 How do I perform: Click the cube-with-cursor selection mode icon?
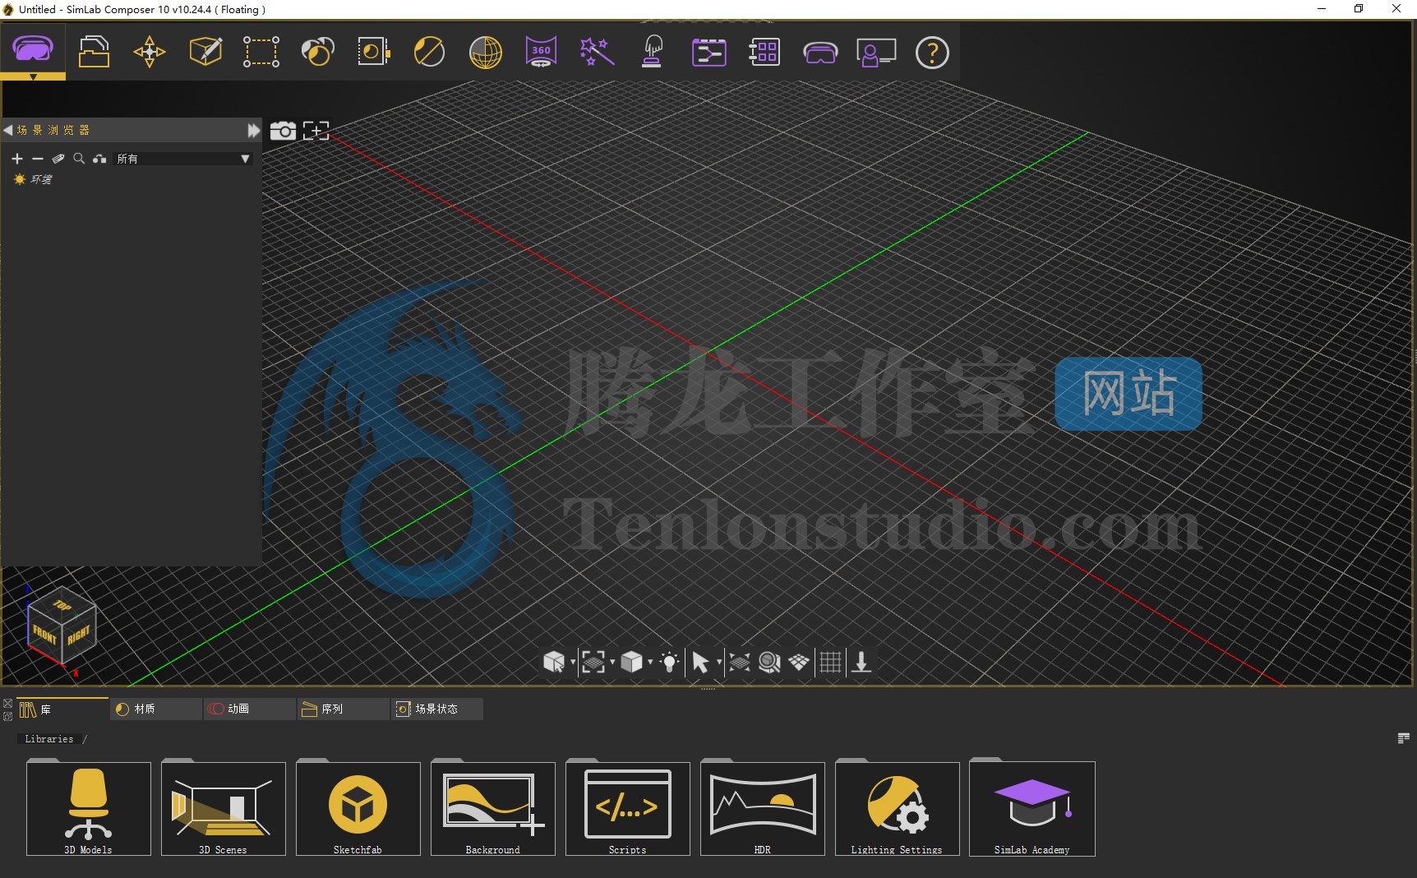[x=554, y=662]
